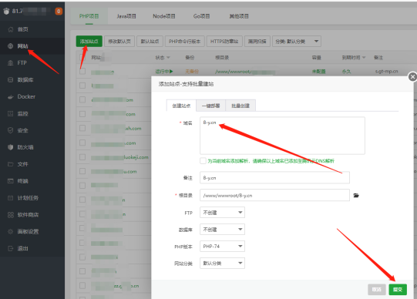Open the 文件 folder sidebar icon

10,164
